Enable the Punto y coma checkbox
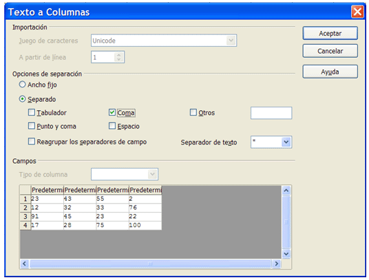 (x=32, y=126)
